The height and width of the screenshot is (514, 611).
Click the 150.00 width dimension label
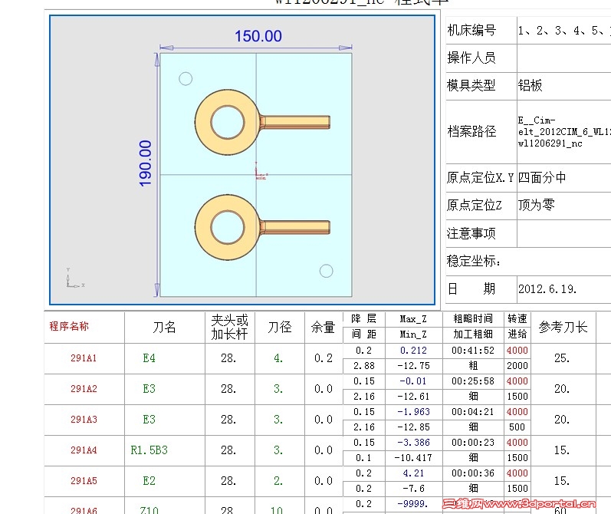coord(258,36)
